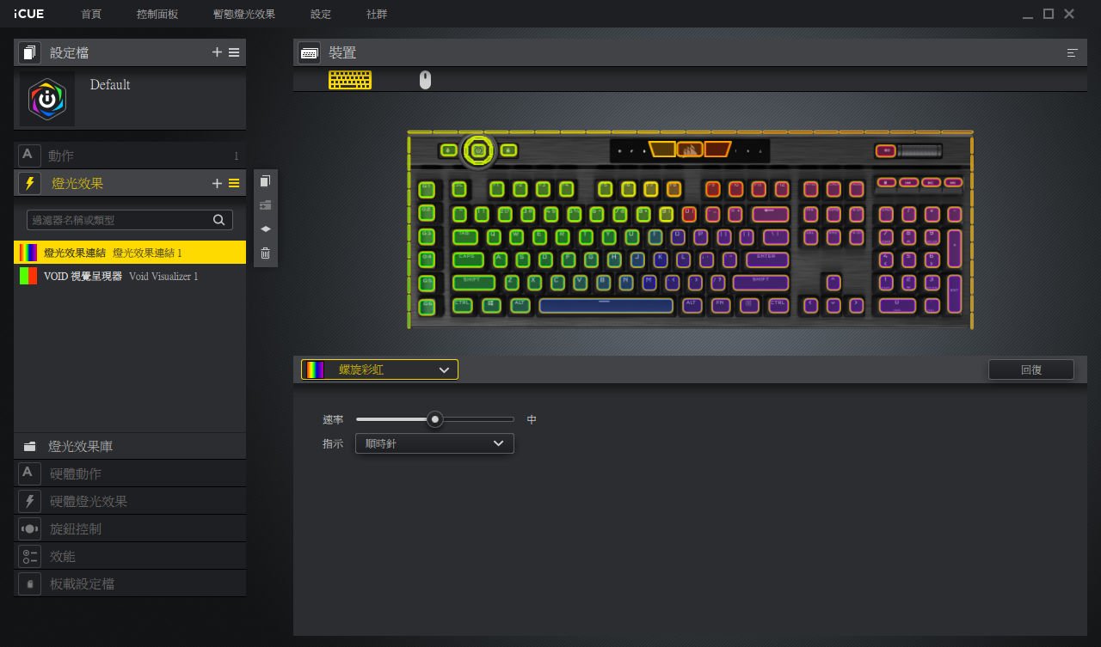The height and width of the screenshot is (647, 1101).
Task: Expand the 硬體燈光效果 section
Action: [x=130, y=501]
